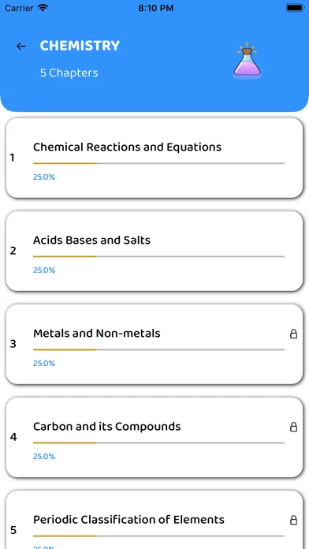The width and height of the screenshot is (309, 549).
Task: Select the Metals and Non-metals chapter title
Action: 97,334
